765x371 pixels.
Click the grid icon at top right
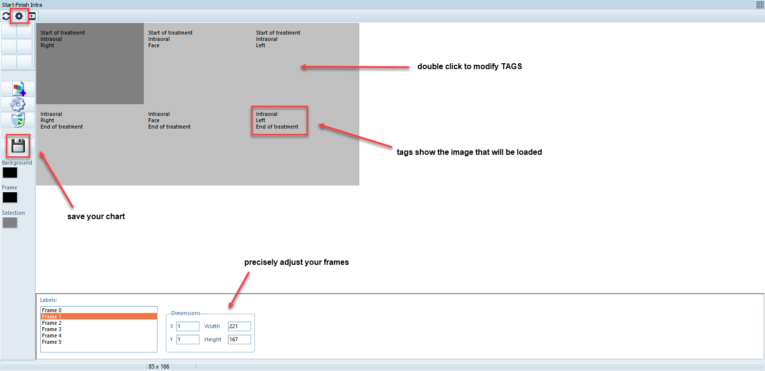(x=760, y=5)
